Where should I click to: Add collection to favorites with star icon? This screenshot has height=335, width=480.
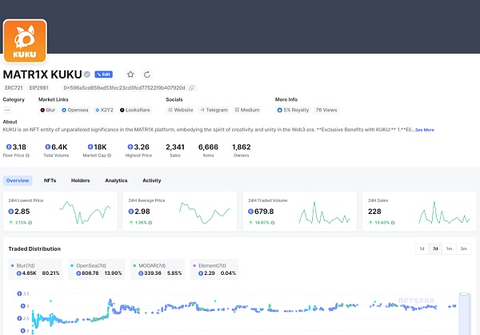pyautogui.click(x=130, y=75)
